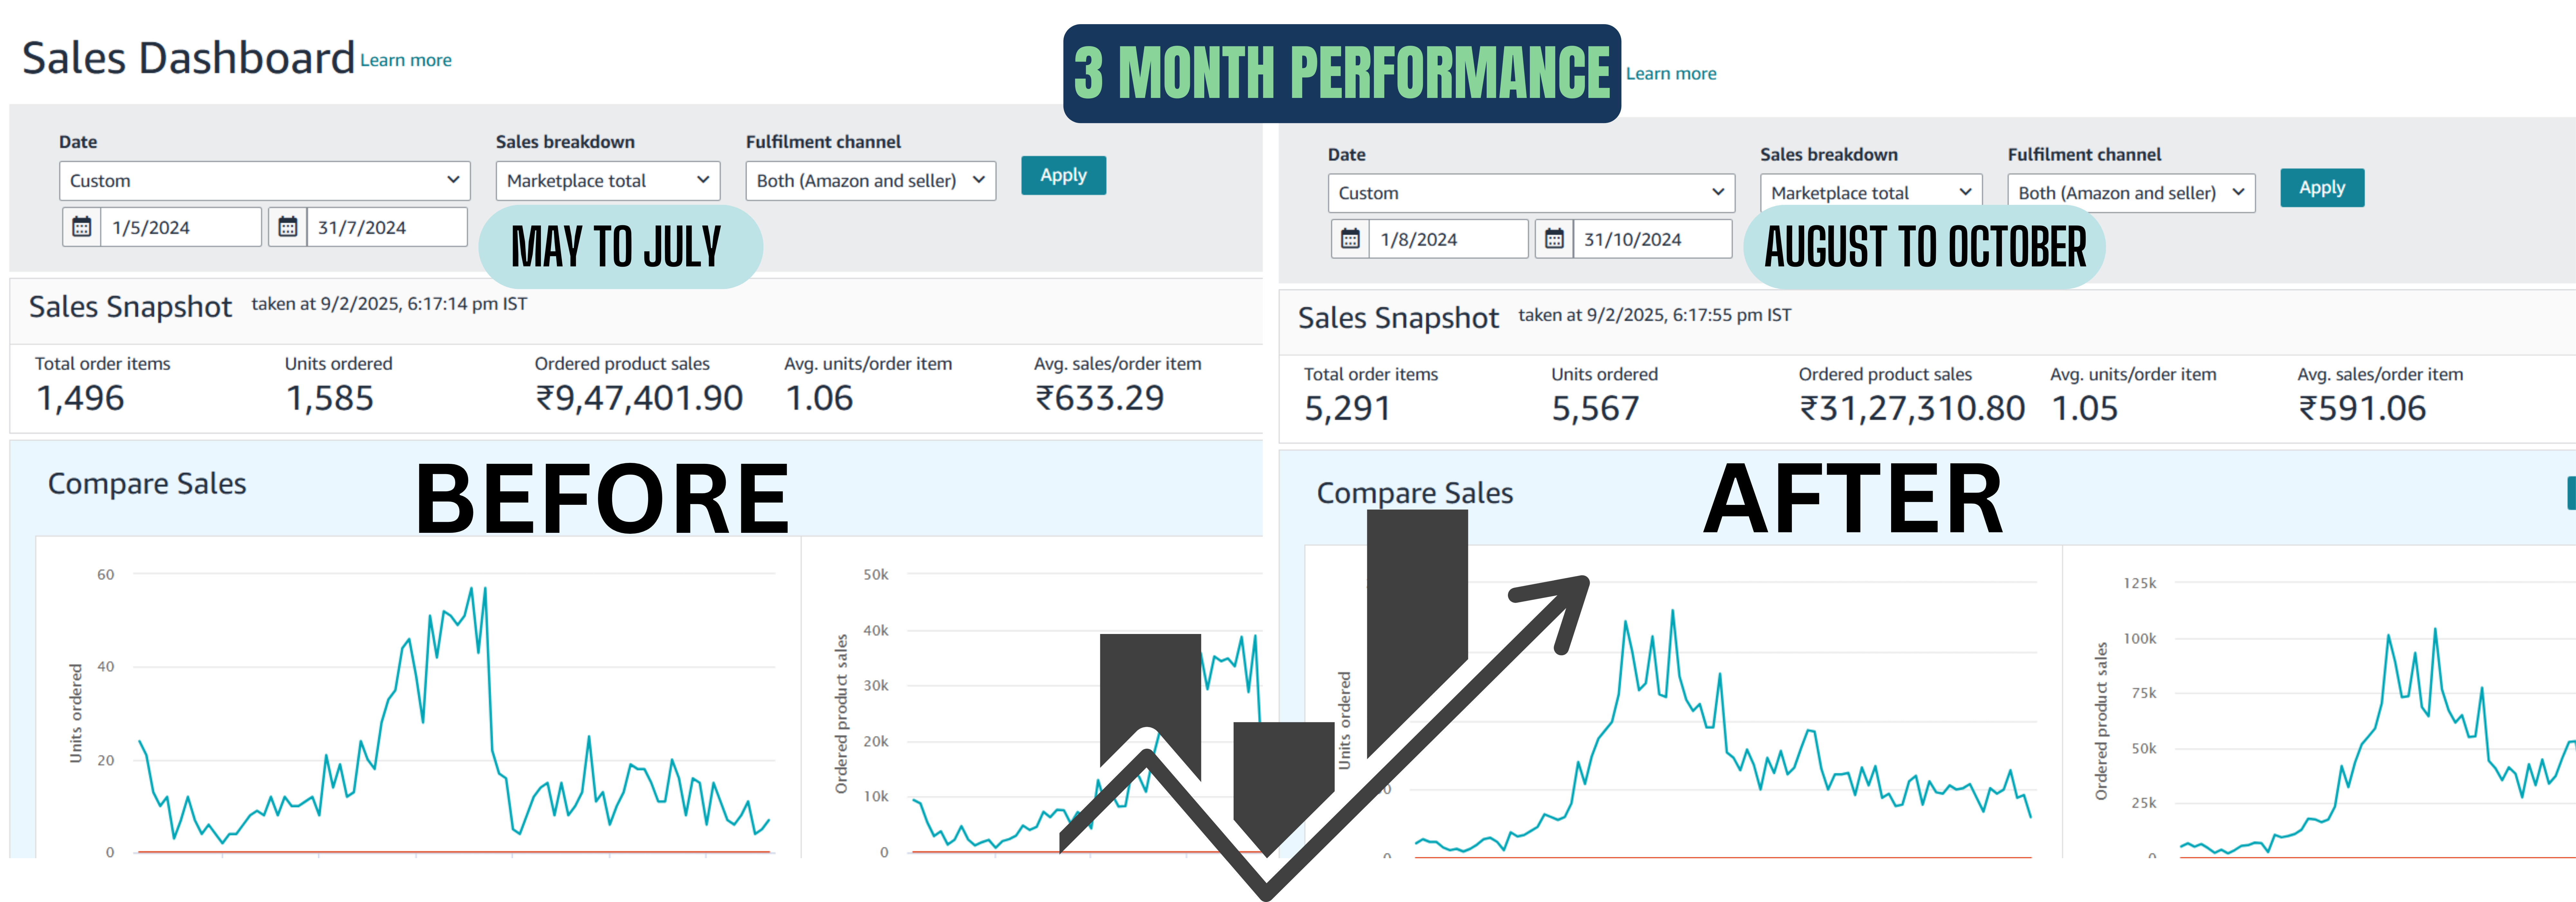Open calendar picker beside 1/8/2024 date
Viewport: 2576px width, 902px height.
pyautogui.click(x=1350, y=239)
